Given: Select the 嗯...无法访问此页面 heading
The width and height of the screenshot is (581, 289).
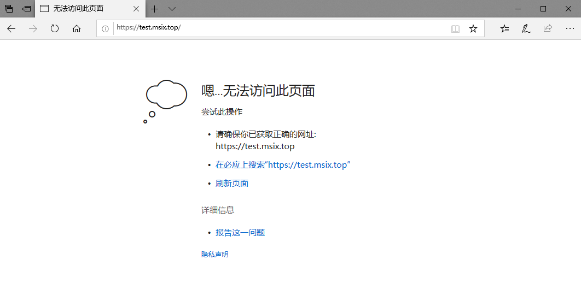Looking at the screenshot, I should coord(258,91).
